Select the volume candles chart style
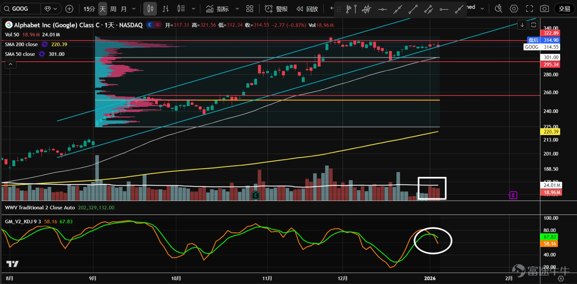 [181, 9]
